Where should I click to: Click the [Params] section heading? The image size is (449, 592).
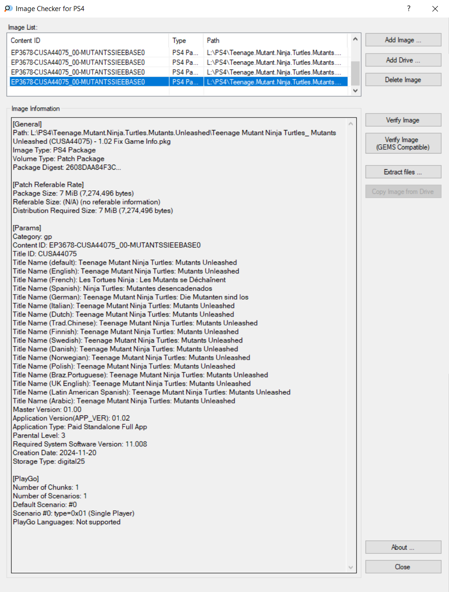pos(27,228)
